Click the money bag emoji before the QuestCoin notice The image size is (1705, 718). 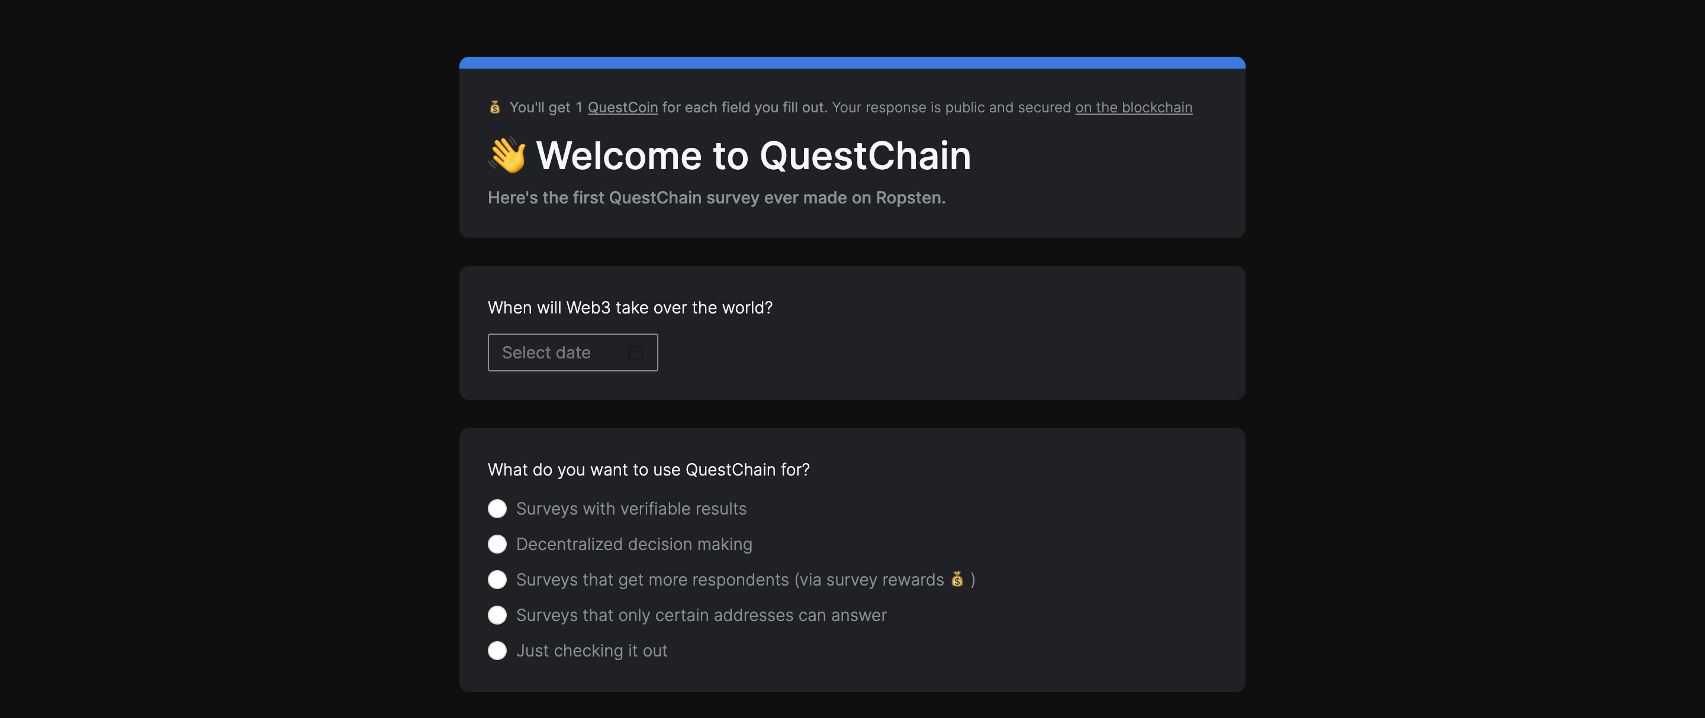click(x=495, y=106)
